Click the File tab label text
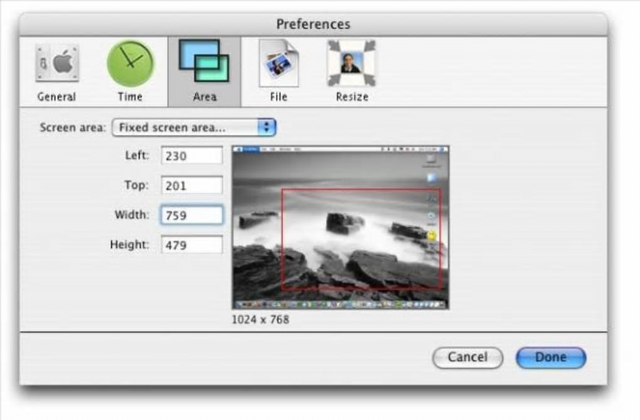The height and width of the screenshot is (420, 640). click(x=279, y=97)
